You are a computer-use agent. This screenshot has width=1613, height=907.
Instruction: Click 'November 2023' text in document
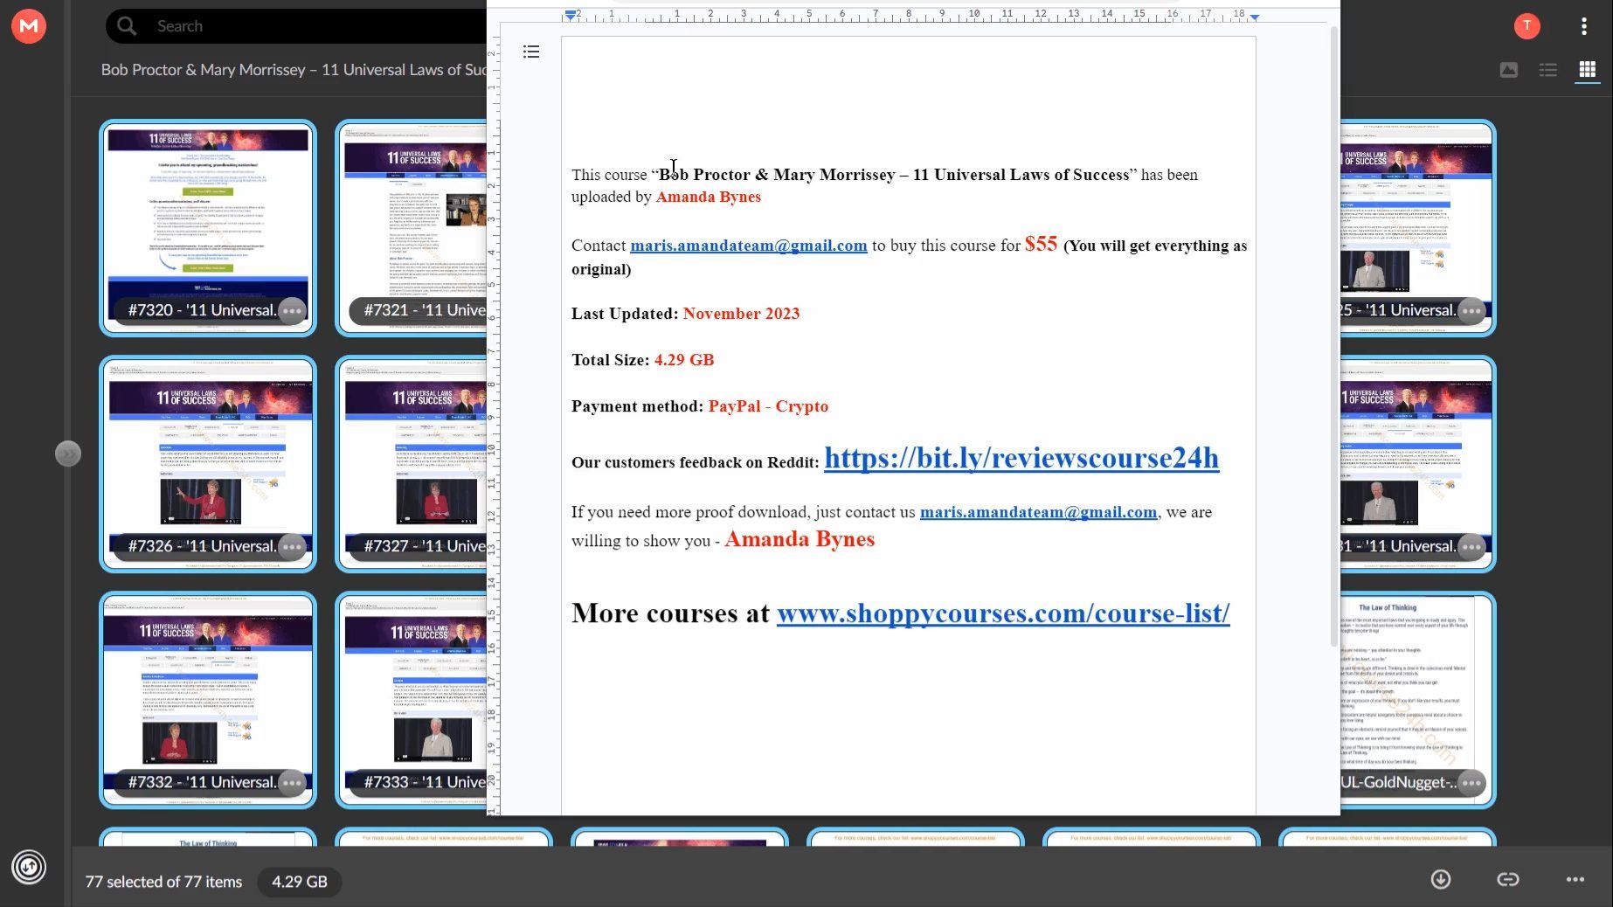click(x=741, y=314)
